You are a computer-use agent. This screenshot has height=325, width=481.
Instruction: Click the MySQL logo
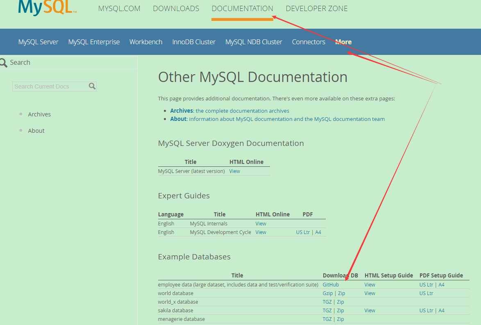coord(47,7)
